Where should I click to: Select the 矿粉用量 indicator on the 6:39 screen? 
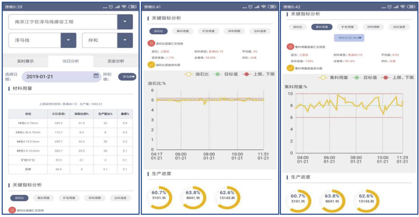click(x=69, y=198)
